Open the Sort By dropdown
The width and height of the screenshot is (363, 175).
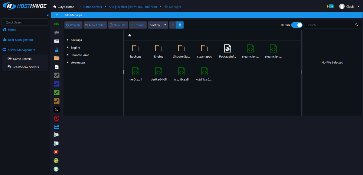click(158, 25)
